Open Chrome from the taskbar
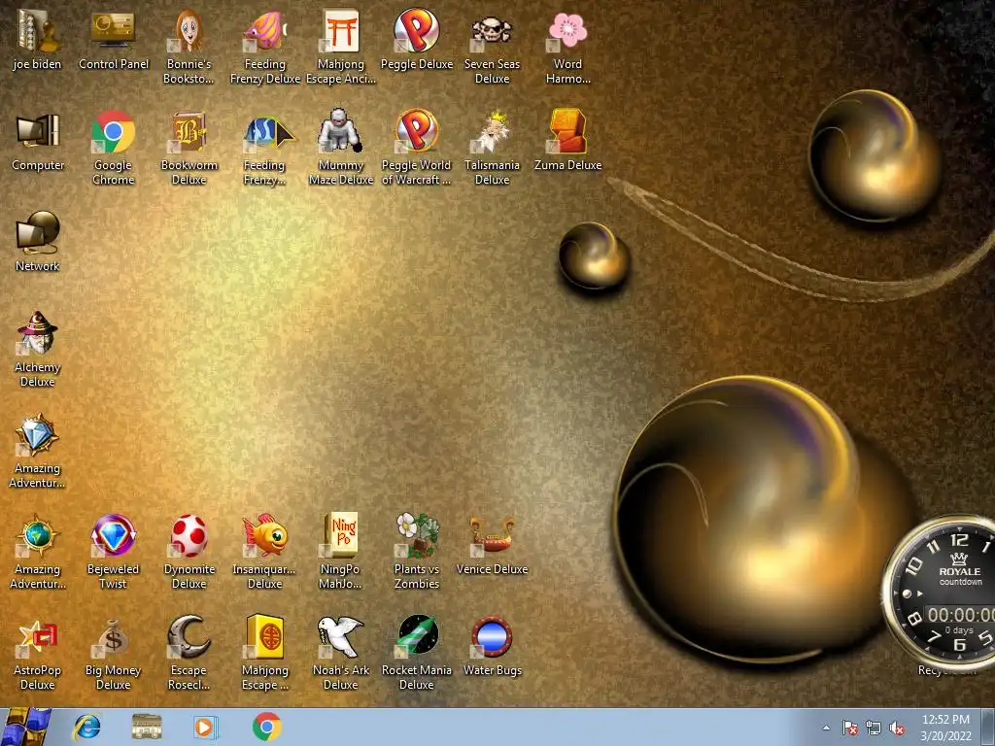Viewport: 995px width, 746px height. pyautogui.click(x=267, y=727)
